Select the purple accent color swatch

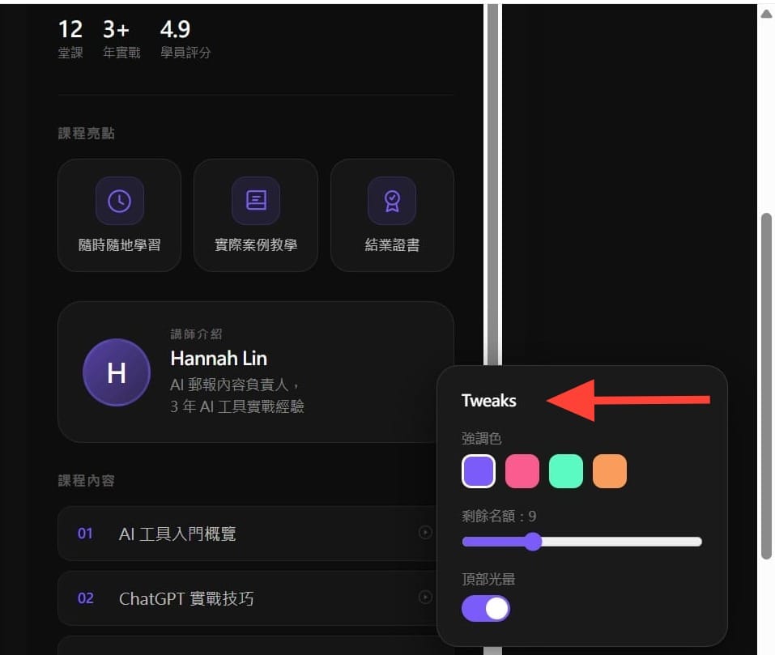pos(478,470)
